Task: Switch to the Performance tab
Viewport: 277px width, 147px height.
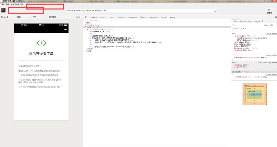Action: pos(132,17)
